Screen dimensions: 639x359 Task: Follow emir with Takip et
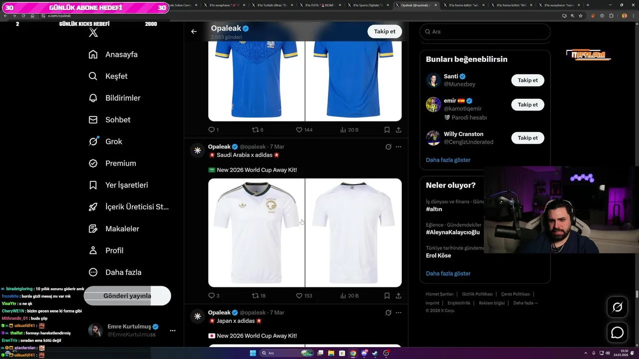(x=528, y=105)
